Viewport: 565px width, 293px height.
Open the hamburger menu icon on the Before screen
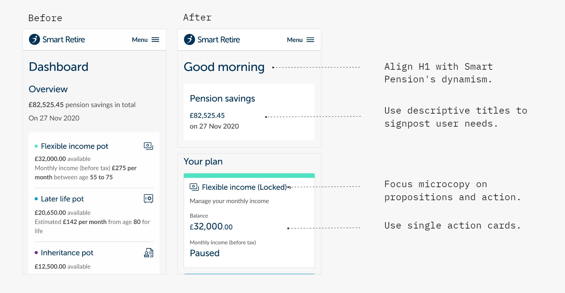pyautogui.click(x=156, y=39)
